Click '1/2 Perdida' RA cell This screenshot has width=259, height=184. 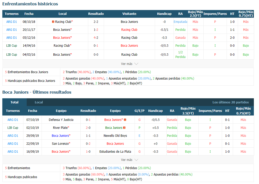(180, 54)
